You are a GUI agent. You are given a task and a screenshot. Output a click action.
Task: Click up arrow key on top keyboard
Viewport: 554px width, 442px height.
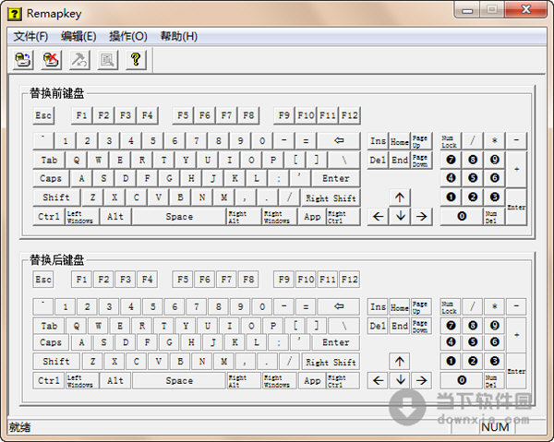(400, 197)
